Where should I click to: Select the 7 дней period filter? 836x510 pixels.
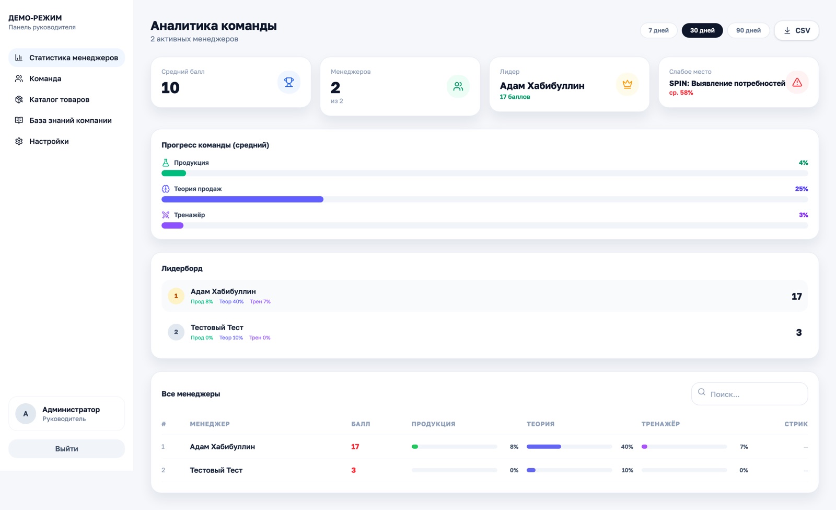click(x=658, y=30)
